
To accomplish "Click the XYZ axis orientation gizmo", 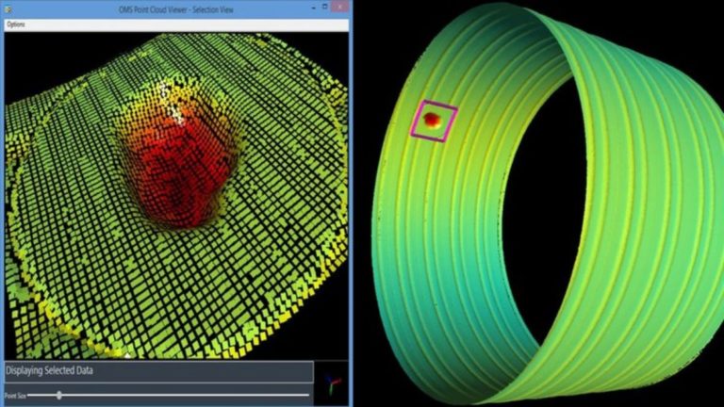I will [x=332, y=383].
